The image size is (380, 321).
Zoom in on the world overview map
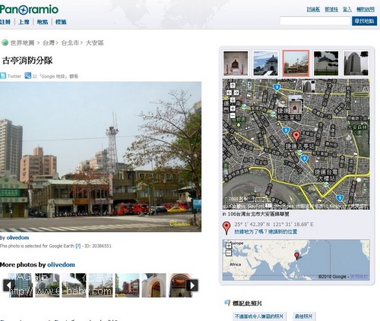coord(229,245)
